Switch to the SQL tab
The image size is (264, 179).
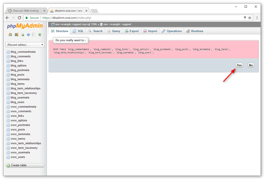coord(78,31)
